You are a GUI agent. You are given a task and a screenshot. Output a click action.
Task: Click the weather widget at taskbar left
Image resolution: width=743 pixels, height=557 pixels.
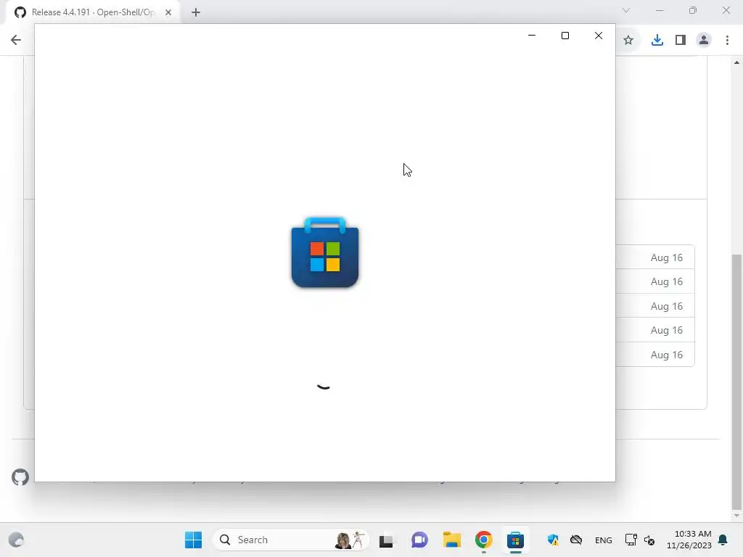16,540
